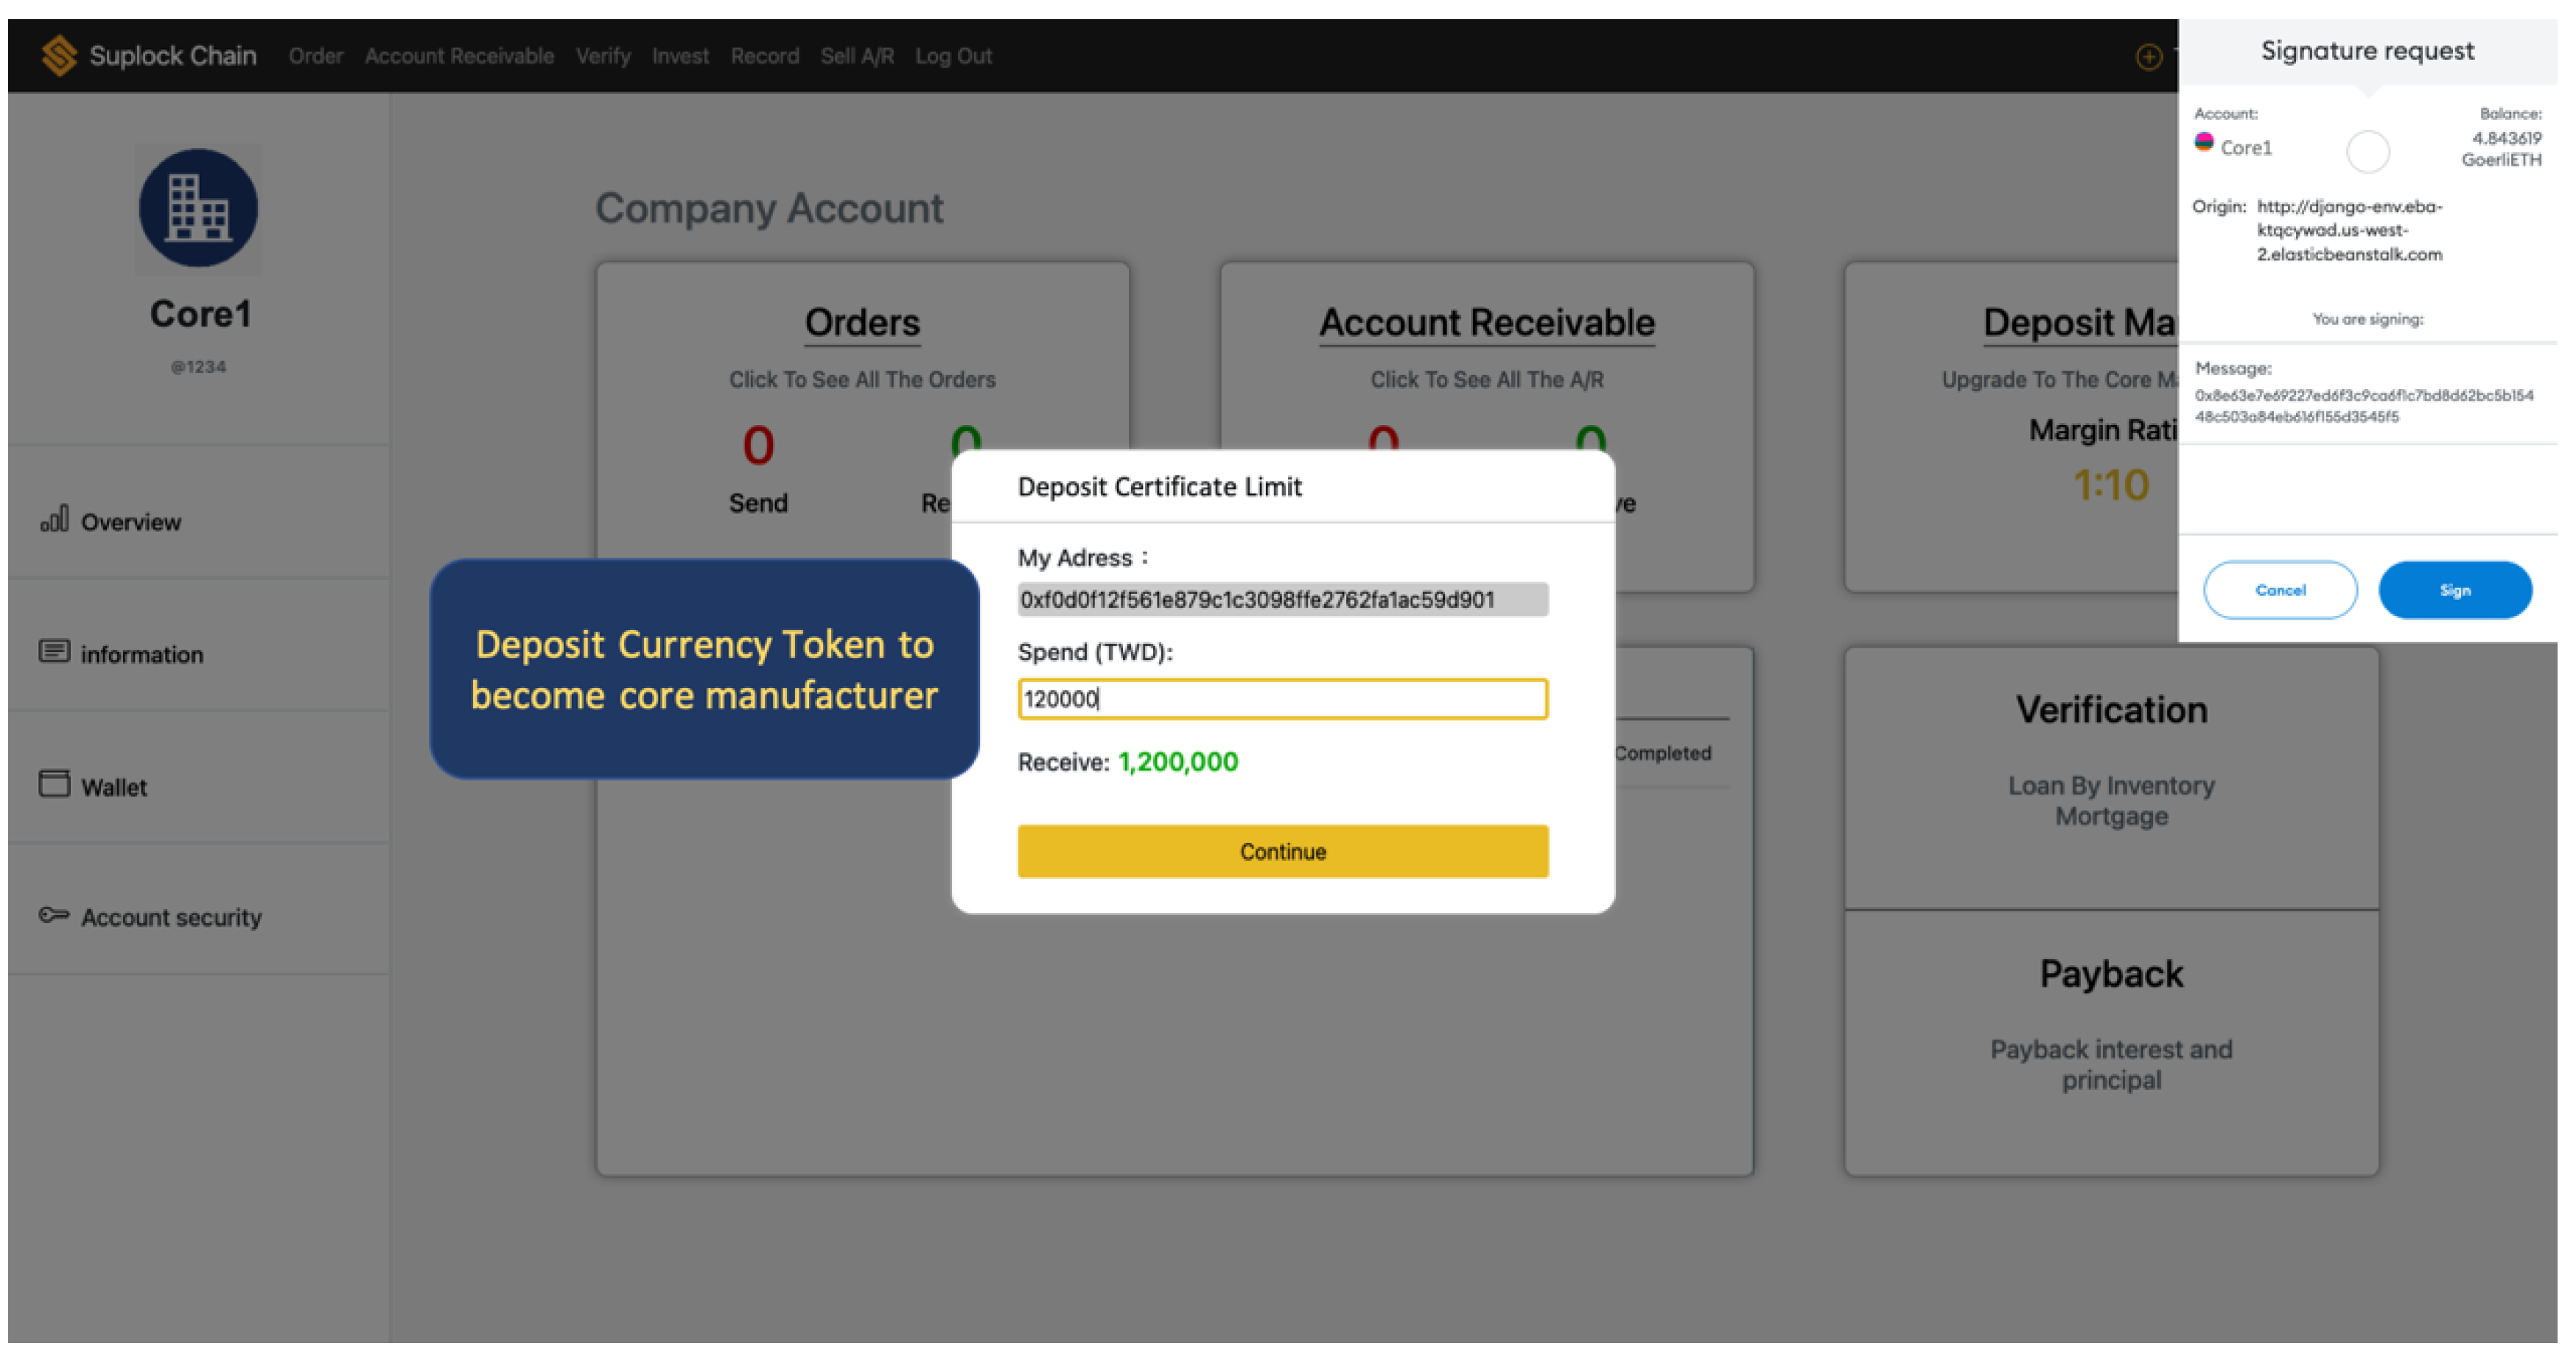The image size is (2576, 1363).
Task: Go to the Invest navigation item
Action: (680, 56)
